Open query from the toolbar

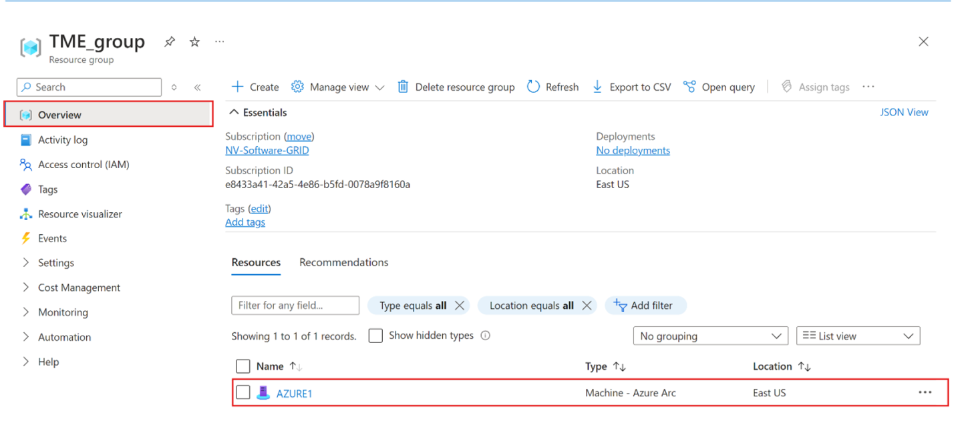coord(719,87)
